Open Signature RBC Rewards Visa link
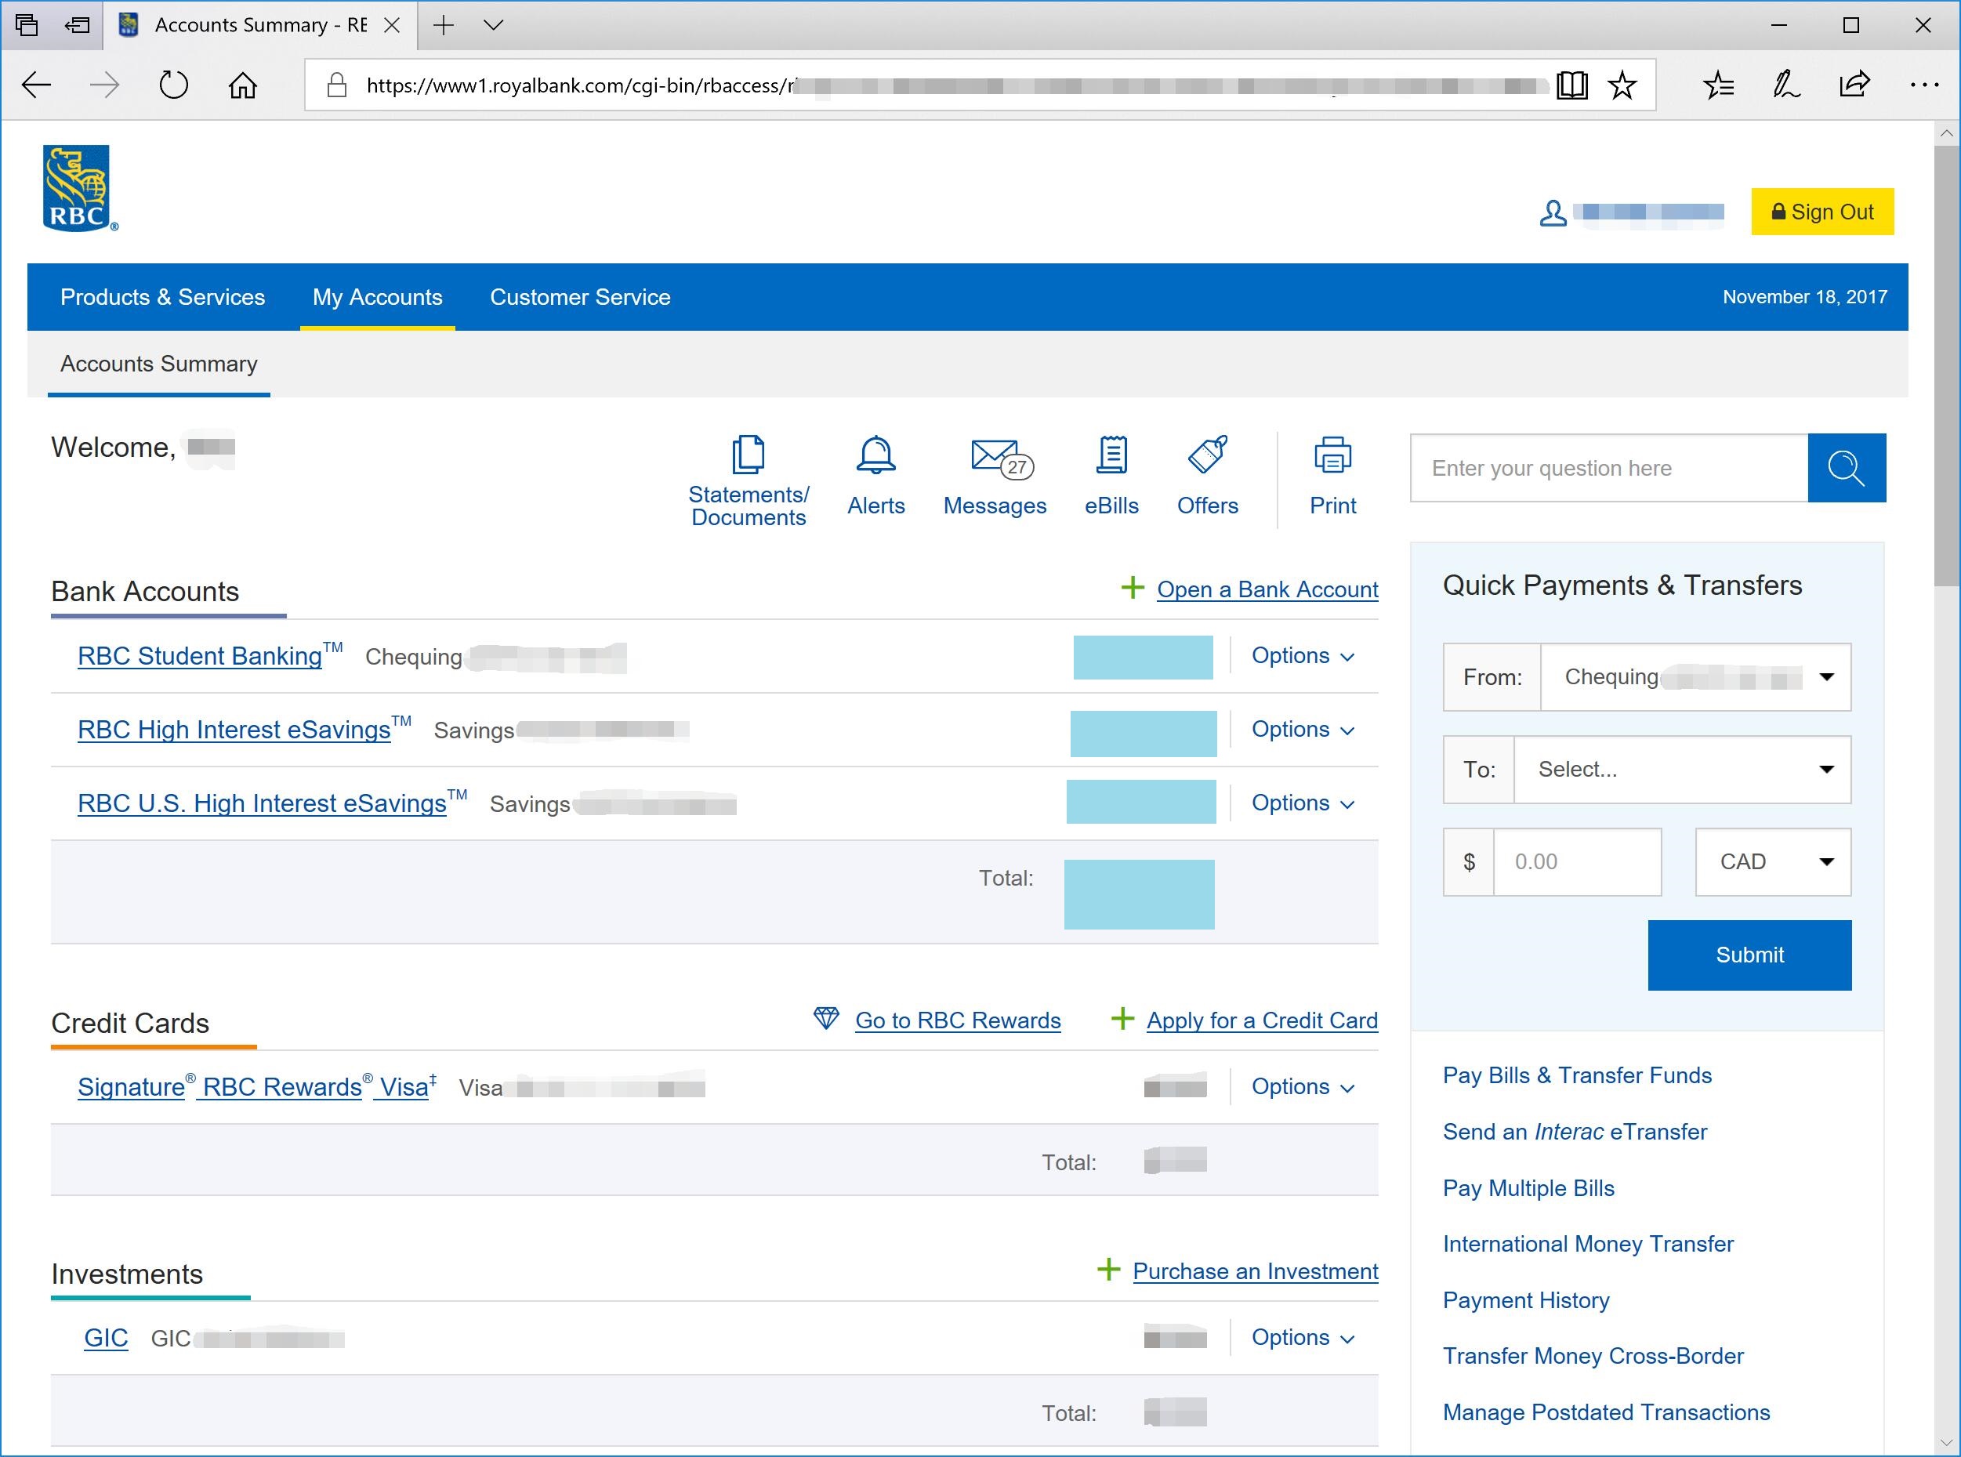 pyautogui.click(x=256, y=1086)
